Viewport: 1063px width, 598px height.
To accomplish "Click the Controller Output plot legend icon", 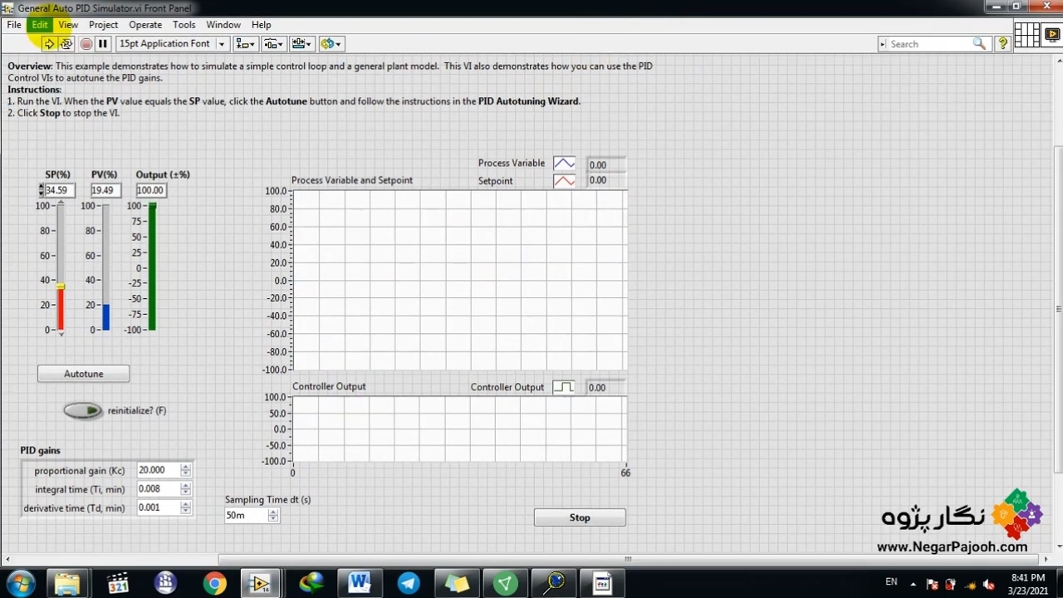I will (563, 387).
